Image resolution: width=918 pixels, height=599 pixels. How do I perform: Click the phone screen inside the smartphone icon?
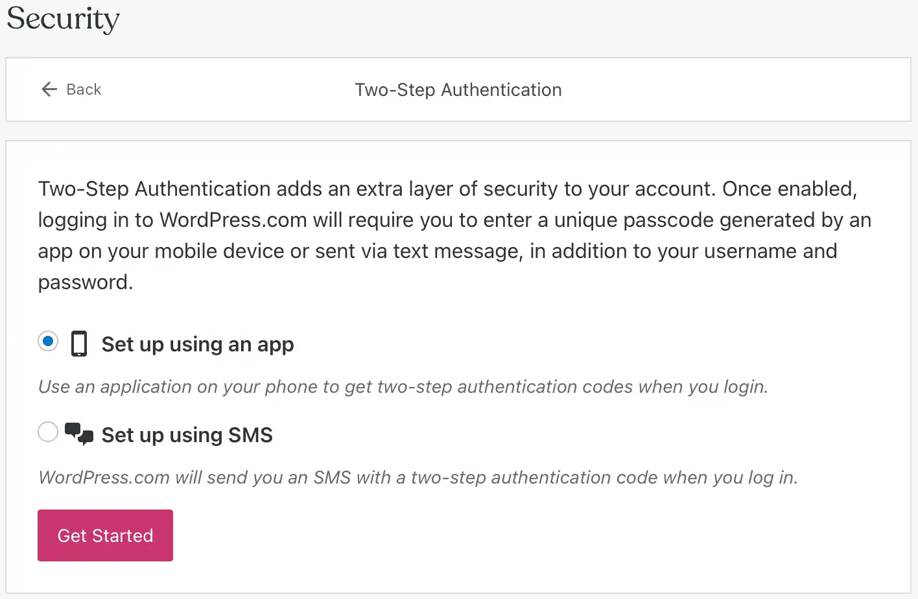78,343
